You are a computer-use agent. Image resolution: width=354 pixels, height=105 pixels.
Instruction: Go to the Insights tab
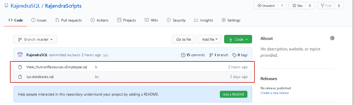pos(204,20)
